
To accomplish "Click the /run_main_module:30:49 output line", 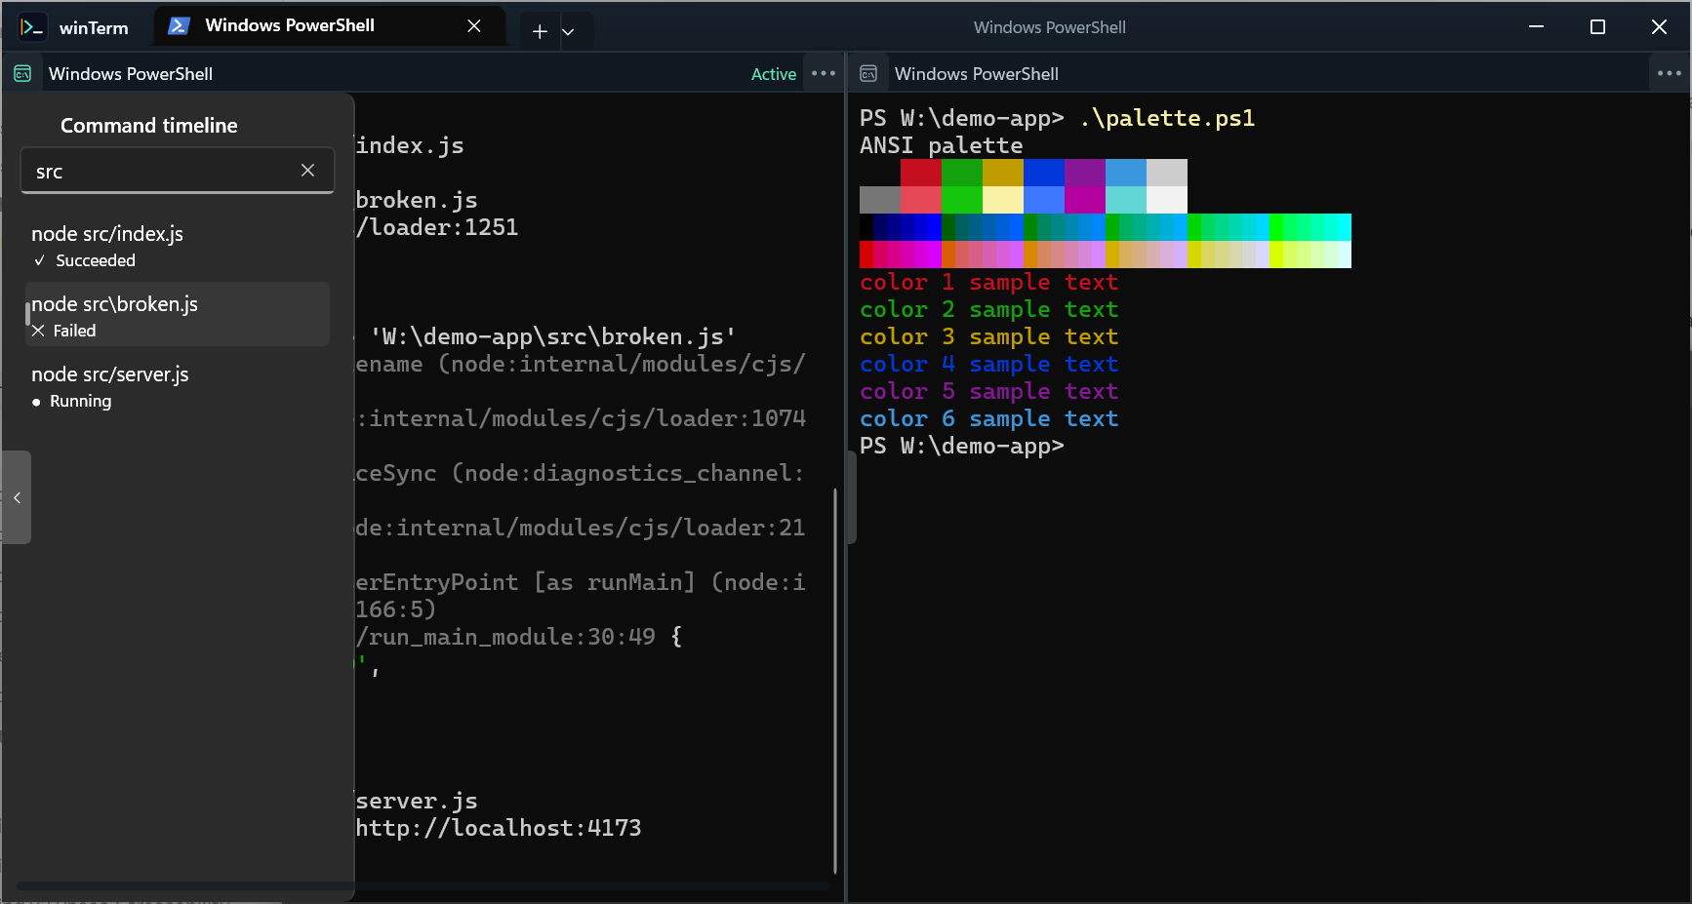I will pyautogui.click(x=505, y=637).
